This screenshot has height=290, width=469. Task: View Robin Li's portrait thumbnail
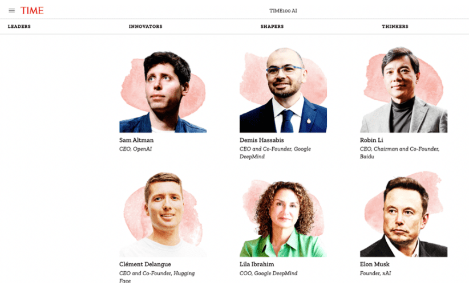tap(403, 89)
